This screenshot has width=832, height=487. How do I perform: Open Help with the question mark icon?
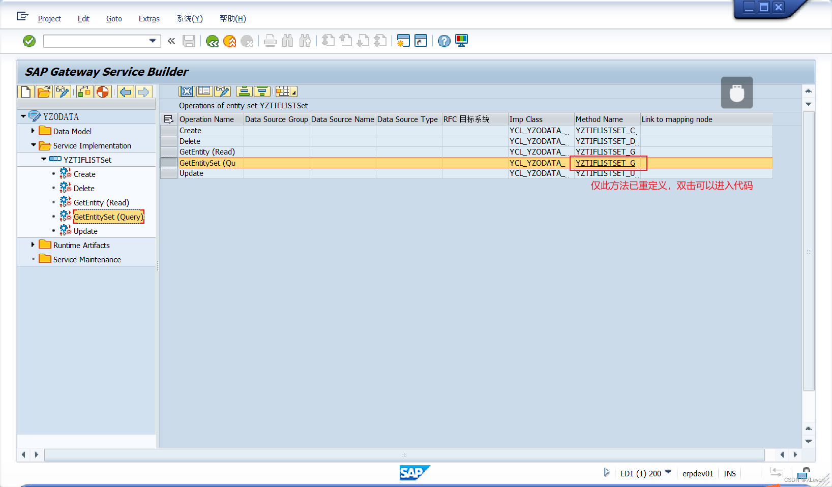444,41
